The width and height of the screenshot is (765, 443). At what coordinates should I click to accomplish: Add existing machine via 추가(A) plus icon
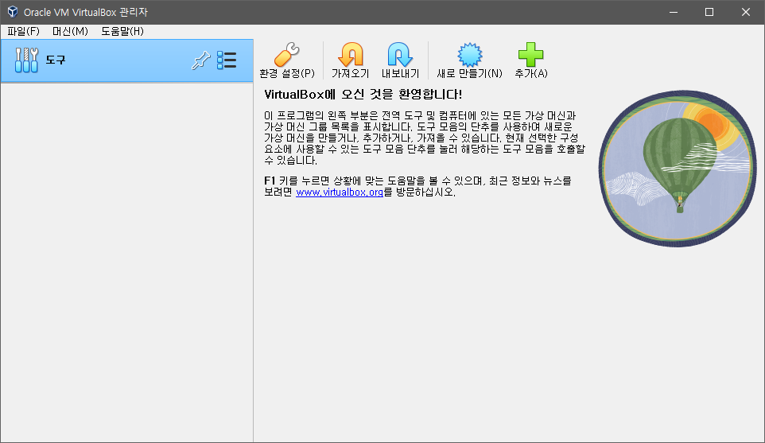pyautogui.click(x=531, y=54)
